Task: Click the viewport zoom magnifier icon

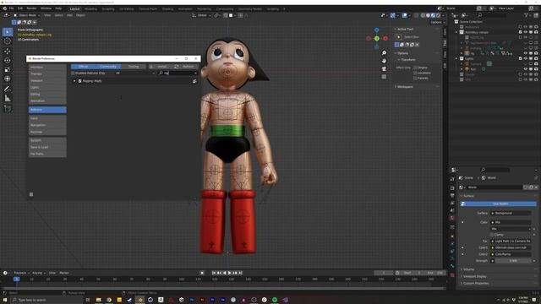Action: point(384,52)
